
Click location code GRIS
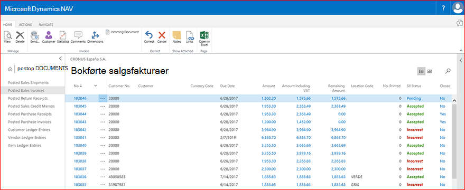click(355, 185)
